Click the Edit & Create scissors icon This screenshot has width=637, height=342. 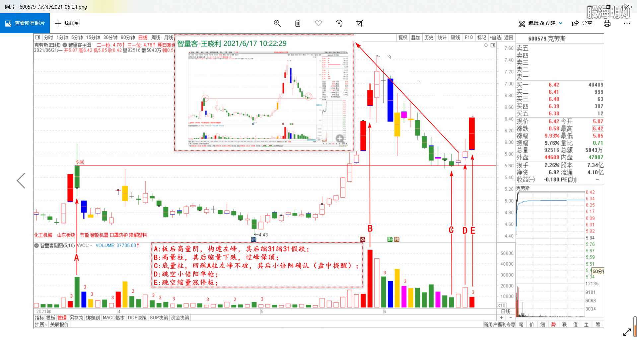coord(522,23)
